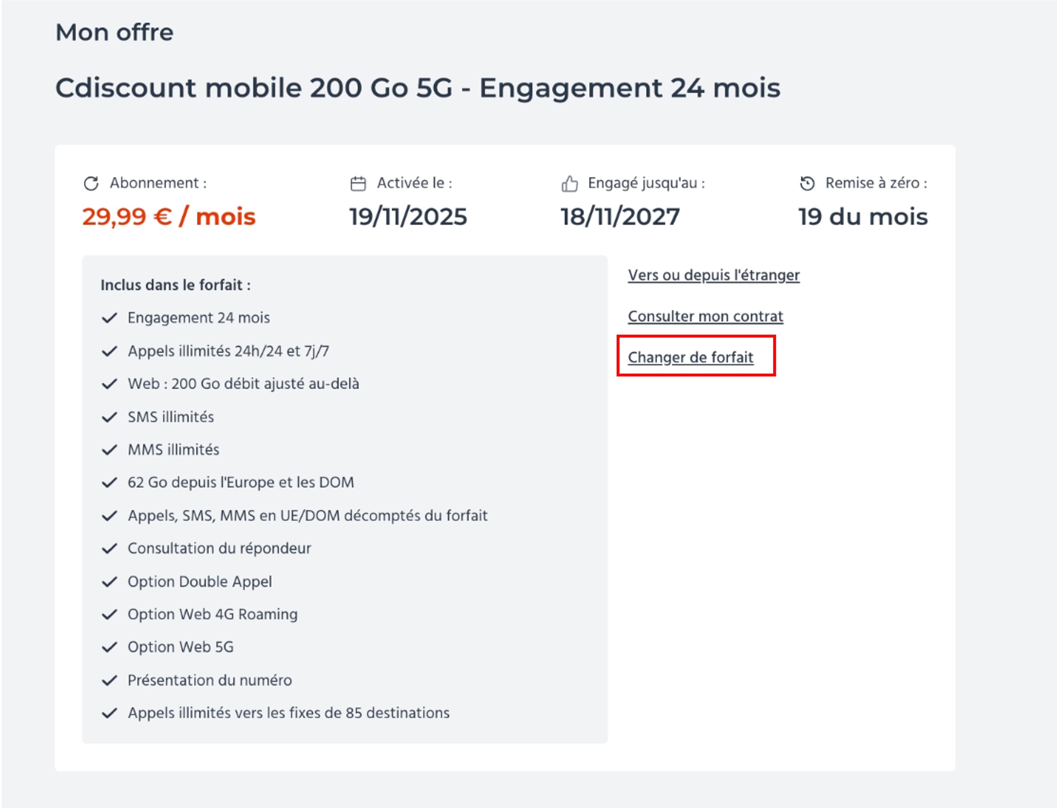Click the refresh icon beside Abonnement
This screenshot has height=808, width=1057.
pos(91,183)
